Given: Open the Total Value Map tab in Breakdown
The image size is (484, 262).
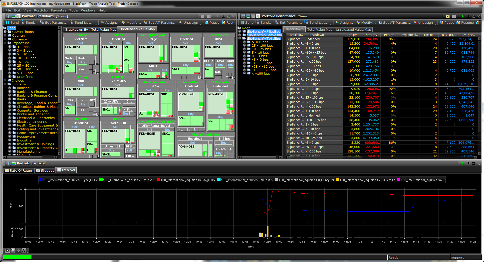Looking at the screenshot, I should coord(104,29).
